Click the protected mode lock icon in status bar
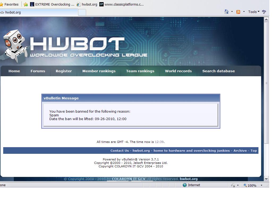 tap(233, 185)
